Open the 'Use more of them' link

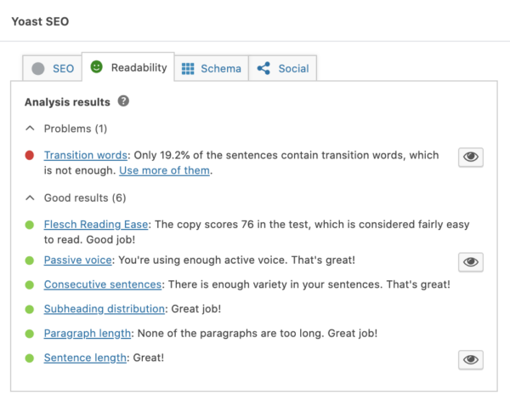[x=163, y=170]
